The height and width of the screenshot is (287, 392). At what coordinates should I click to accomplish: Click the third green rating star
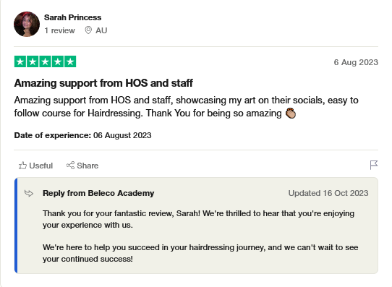pyautogui.click(x=46, y=61)
